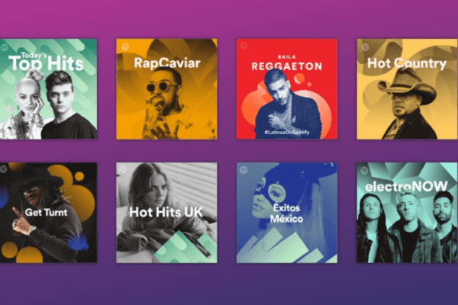Open the Get Turnt playlist cover
Screen dimensions: 458x305
(x=48, y=213)
